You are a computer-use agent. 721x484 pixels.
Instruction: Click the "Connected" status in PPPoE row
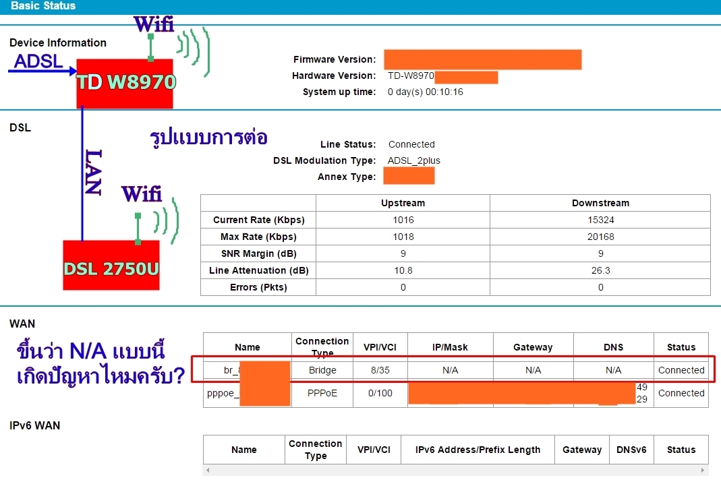[x=681, y=393]
